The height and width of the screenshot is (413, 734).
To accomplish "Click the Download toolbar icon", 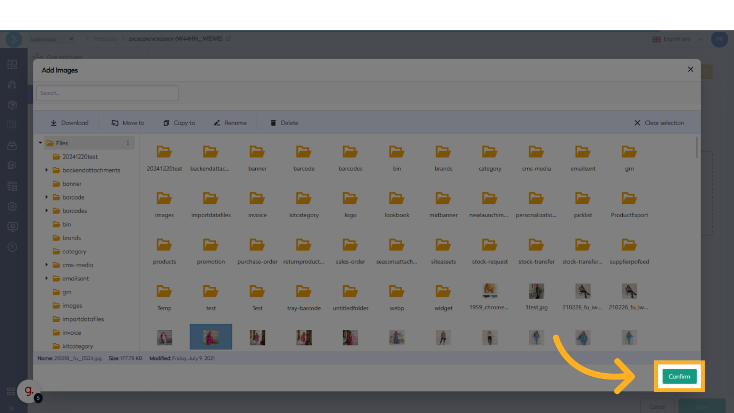I will pos(54,123).
